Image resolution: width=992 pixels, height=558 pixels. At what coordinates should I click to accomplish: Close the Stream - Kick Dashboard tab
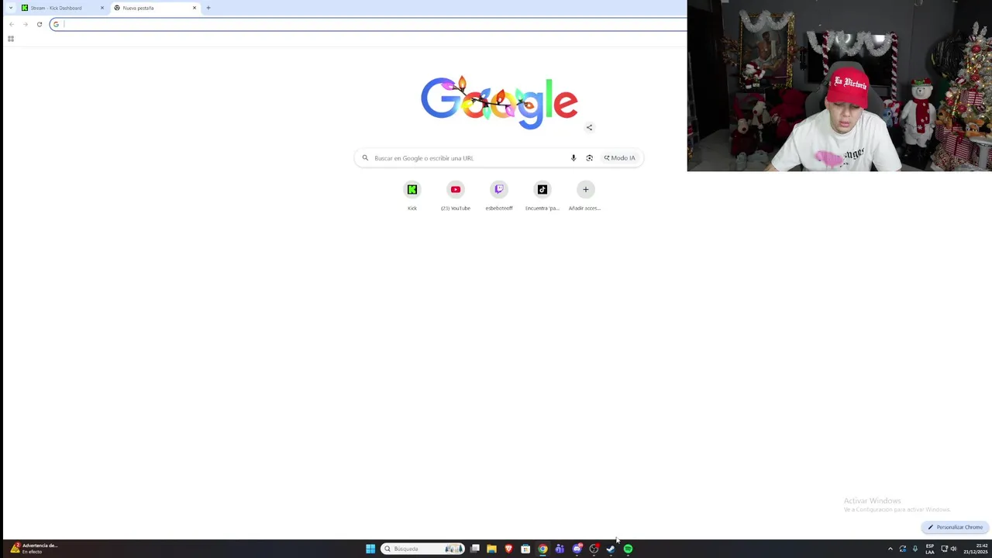tap(102, 8)
